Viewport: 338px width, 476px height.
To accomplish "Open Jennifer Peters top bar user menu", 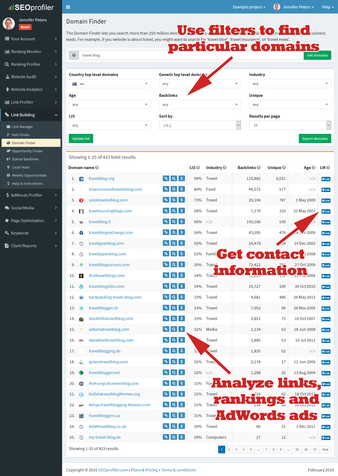I will coord(294,7).
